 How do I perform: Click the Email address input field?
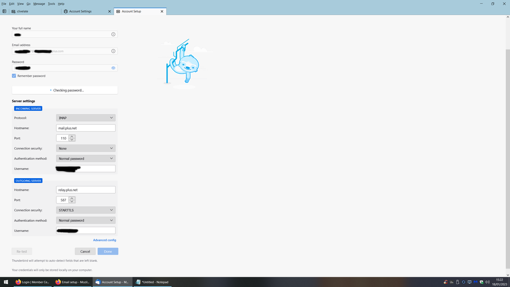tap(65, 51)
